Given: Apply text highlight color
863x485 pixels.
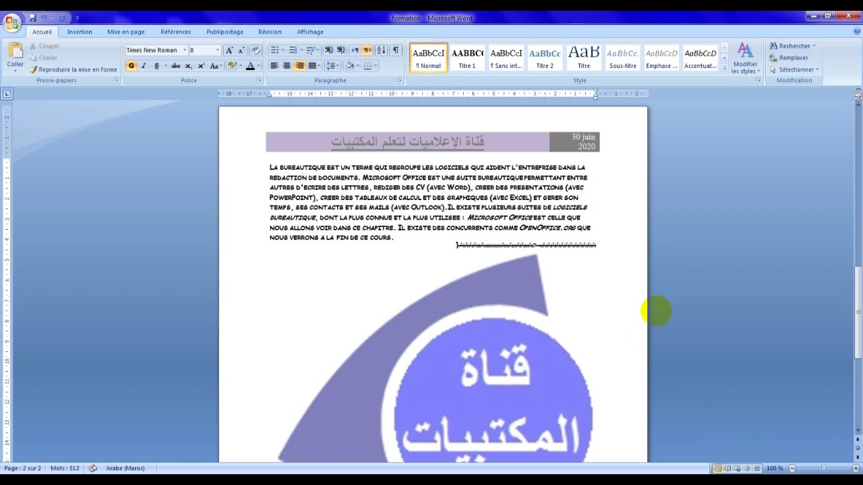Looking at the screenshot, I should click(232, 65).
